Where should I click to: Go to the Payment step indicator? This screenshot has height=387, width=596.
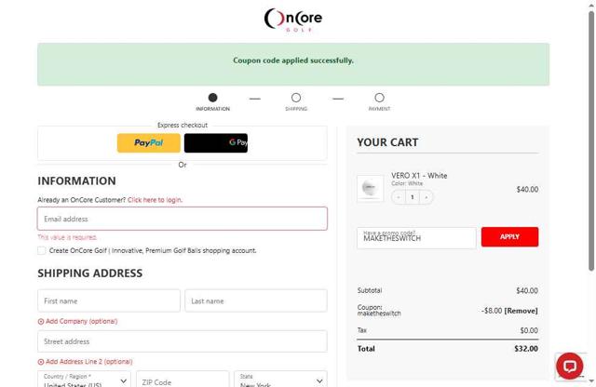click(379, 101)
